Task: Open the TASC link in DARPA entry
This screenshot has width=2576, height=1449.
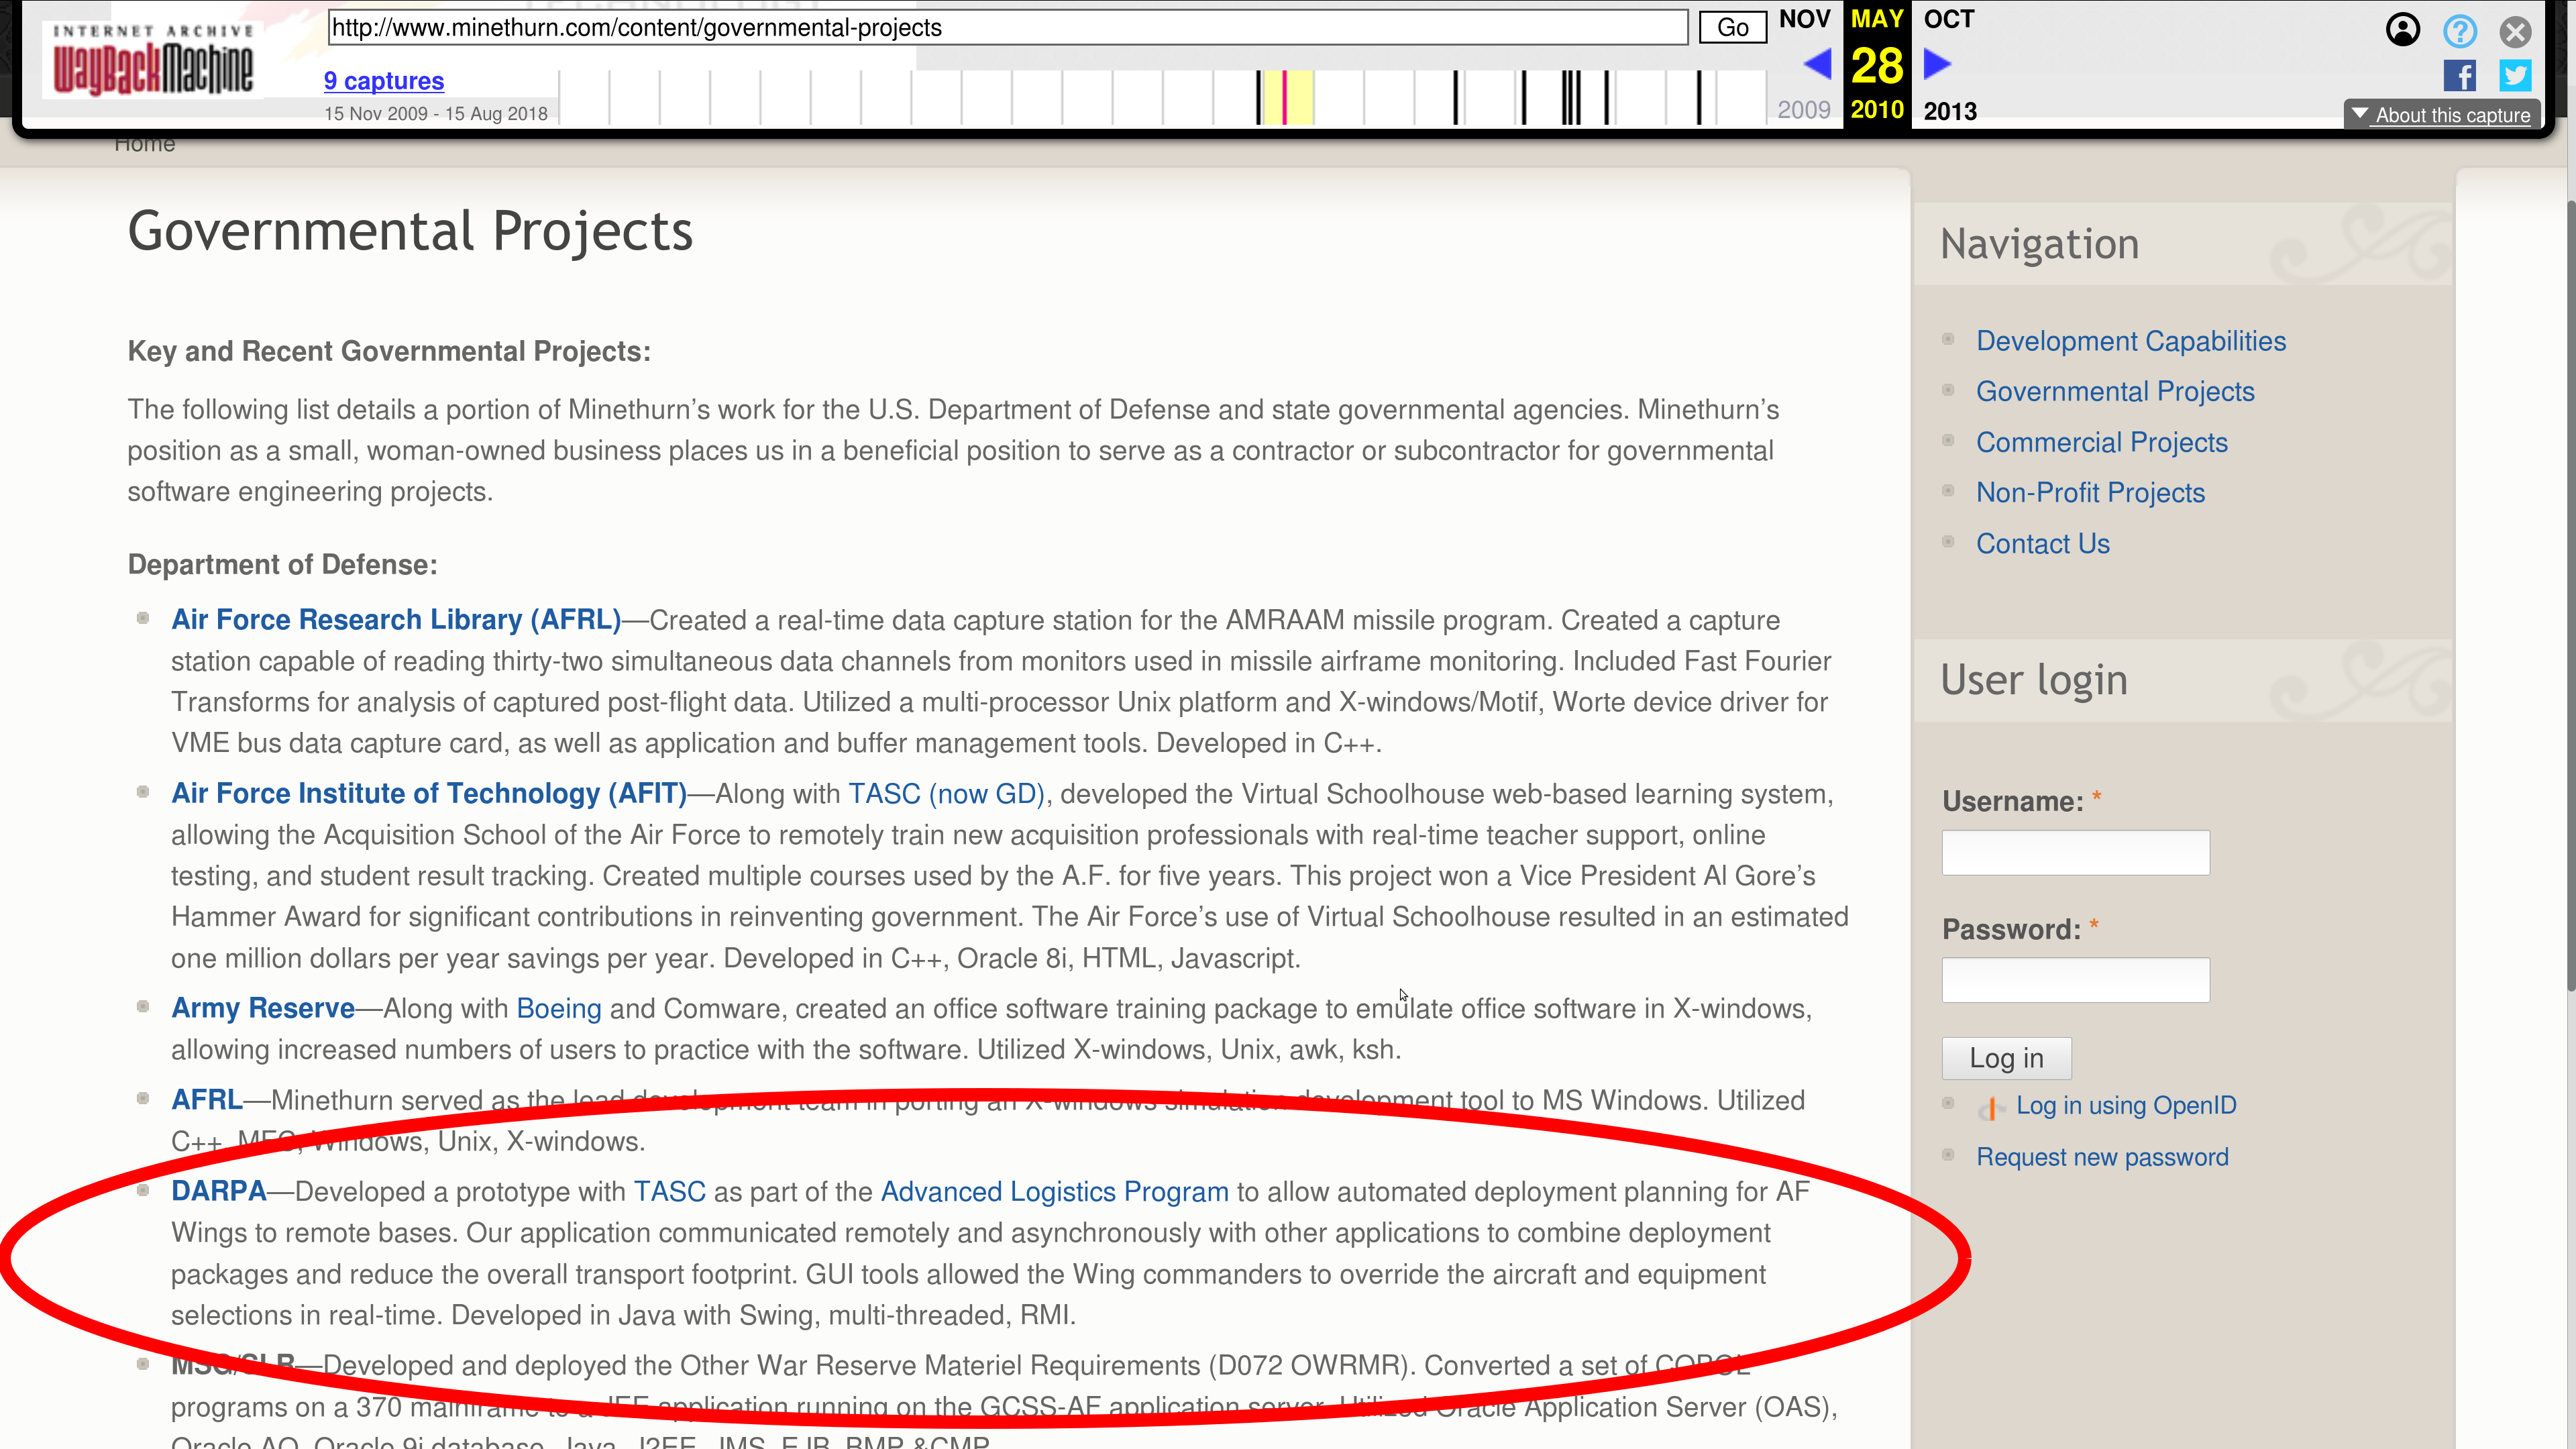Action: pyautogui.click(x=670, y=1192)
